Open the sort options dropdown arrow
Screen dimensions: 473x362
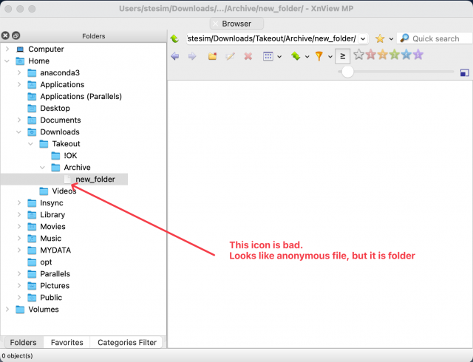pos(307,56)
